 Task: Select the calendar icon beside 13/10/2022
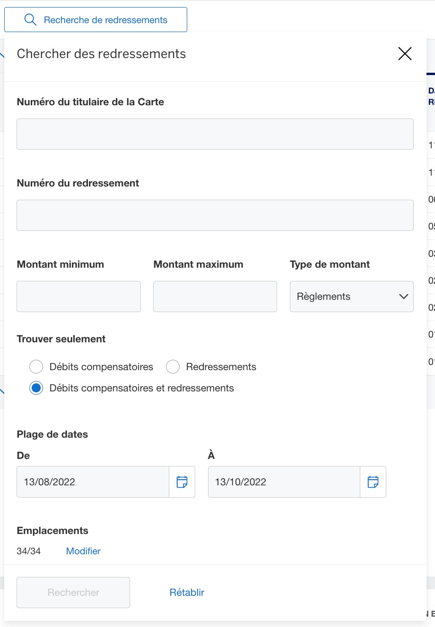[x=374, y=482]
